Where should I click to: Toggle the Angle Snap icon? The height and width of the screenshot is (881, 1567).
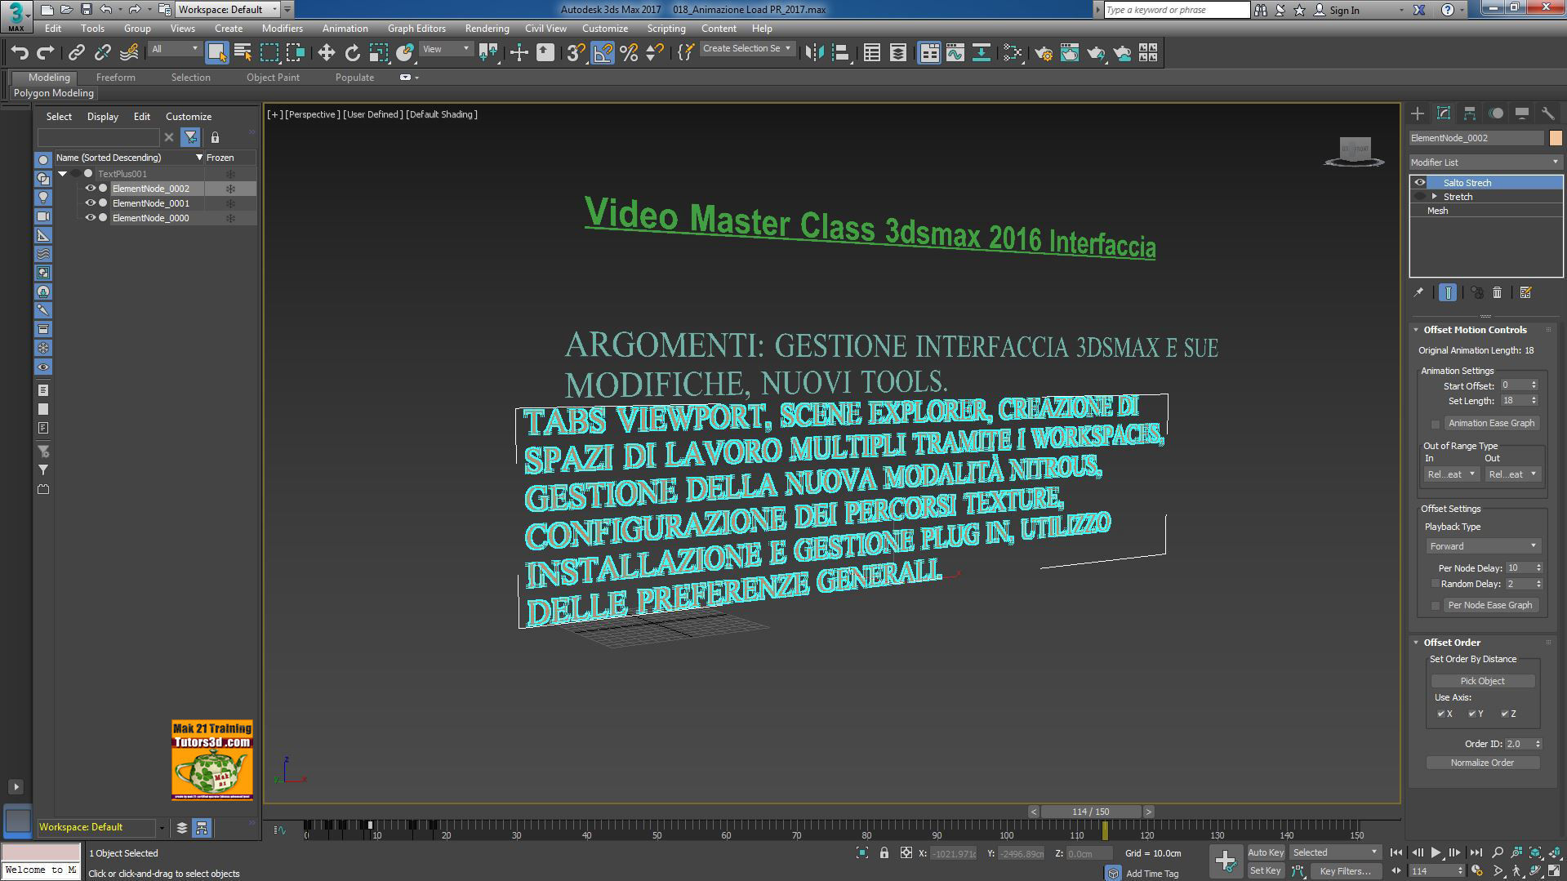tap(603, 53)
